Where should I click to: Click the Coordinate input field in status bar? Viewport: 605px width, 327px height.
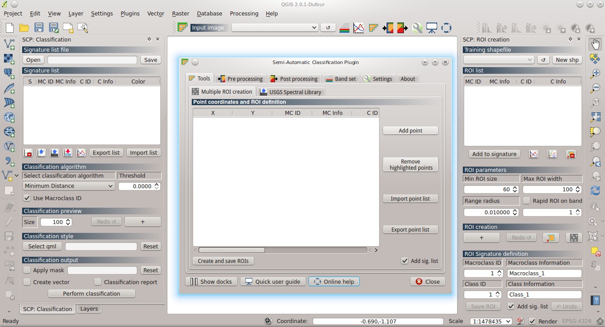tap(379, 321)
